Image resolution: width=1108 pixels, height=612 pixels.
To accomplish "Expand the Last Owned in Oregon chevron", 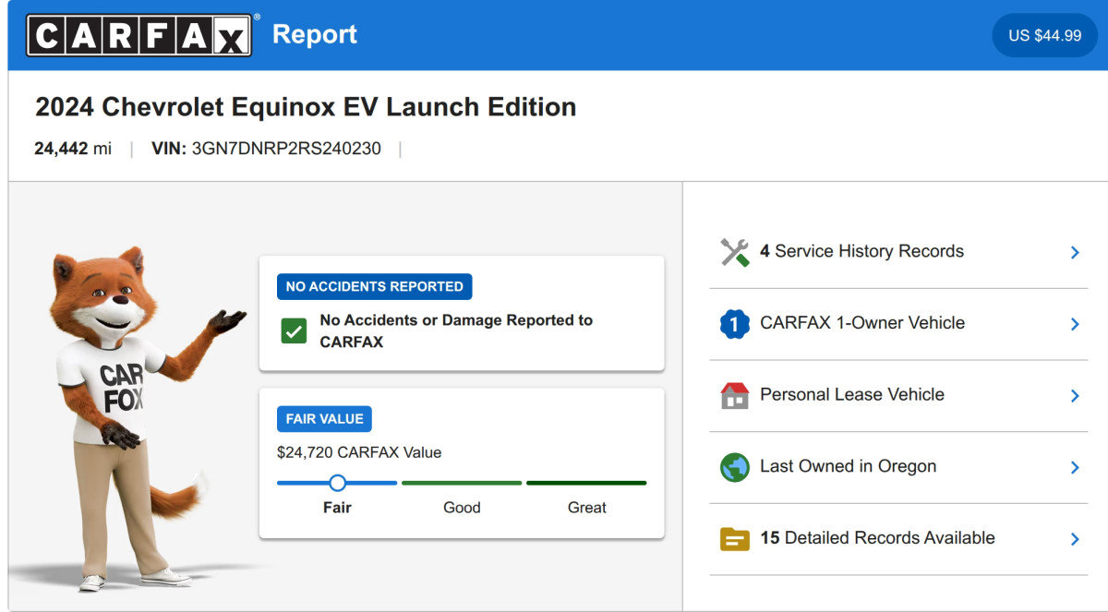I will click(x=1075, y=467).
